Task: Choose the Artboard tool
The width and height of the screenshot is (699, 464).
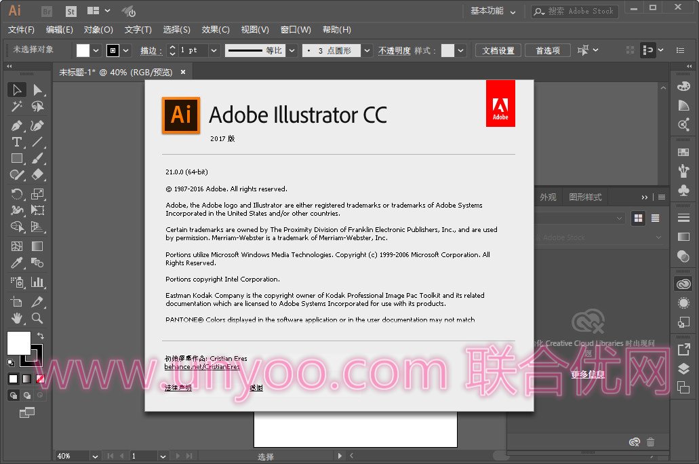Action: pos(17,302)
